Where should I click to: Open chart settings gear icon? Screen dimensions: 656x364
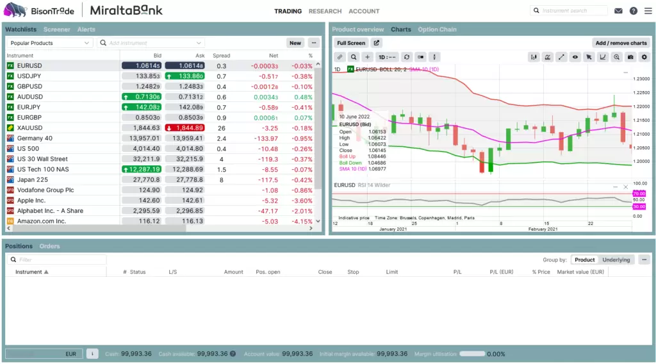644,57
